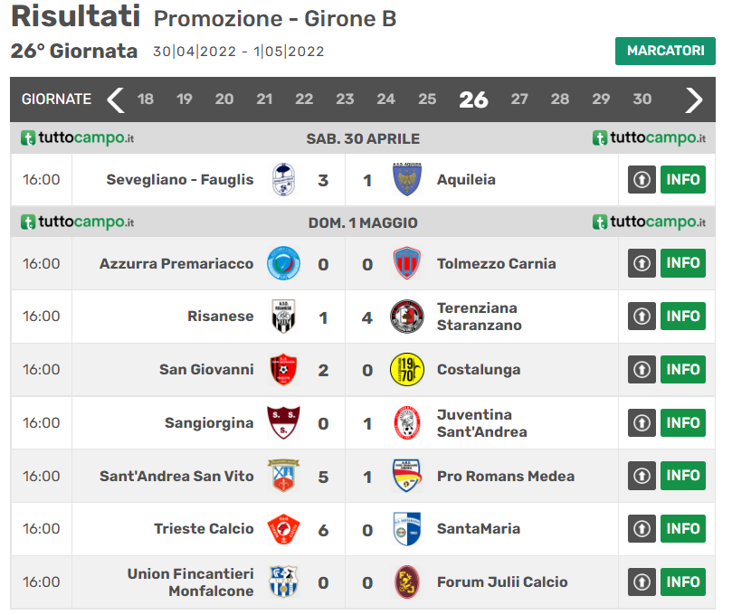Open the MARCATORI scorers button

pos(665,51)
